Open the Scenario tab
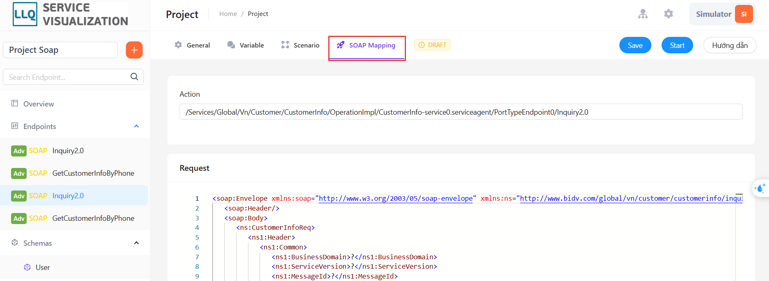The width and height of the screenshot is (769, 281). [x=300, y=45]
